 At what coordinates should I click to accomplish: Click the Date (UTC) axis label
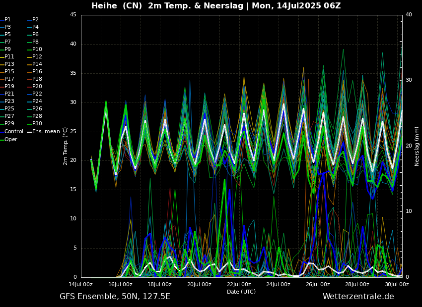(241, 292)
